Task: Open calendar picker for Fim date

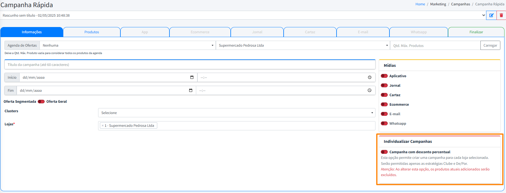Action: [191, 91]
